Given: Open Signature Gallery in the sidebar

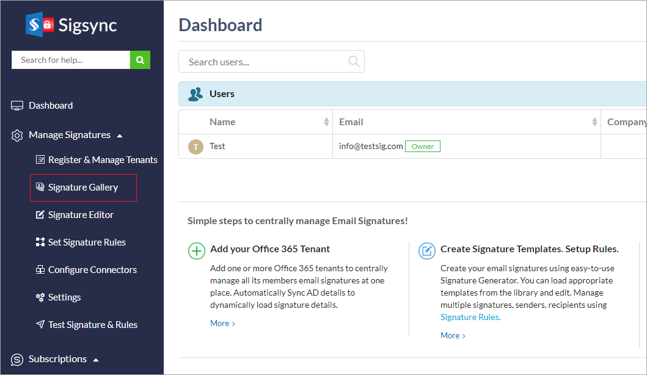Looking at the screenshot, I should coord(82,188).
